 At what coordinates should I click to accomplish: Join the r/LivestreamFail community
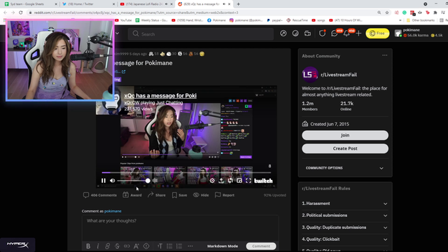(345, 135)
